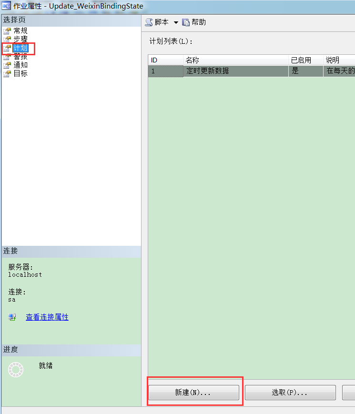
Task: Click the 目标 page icon
Action: point(7,74)
